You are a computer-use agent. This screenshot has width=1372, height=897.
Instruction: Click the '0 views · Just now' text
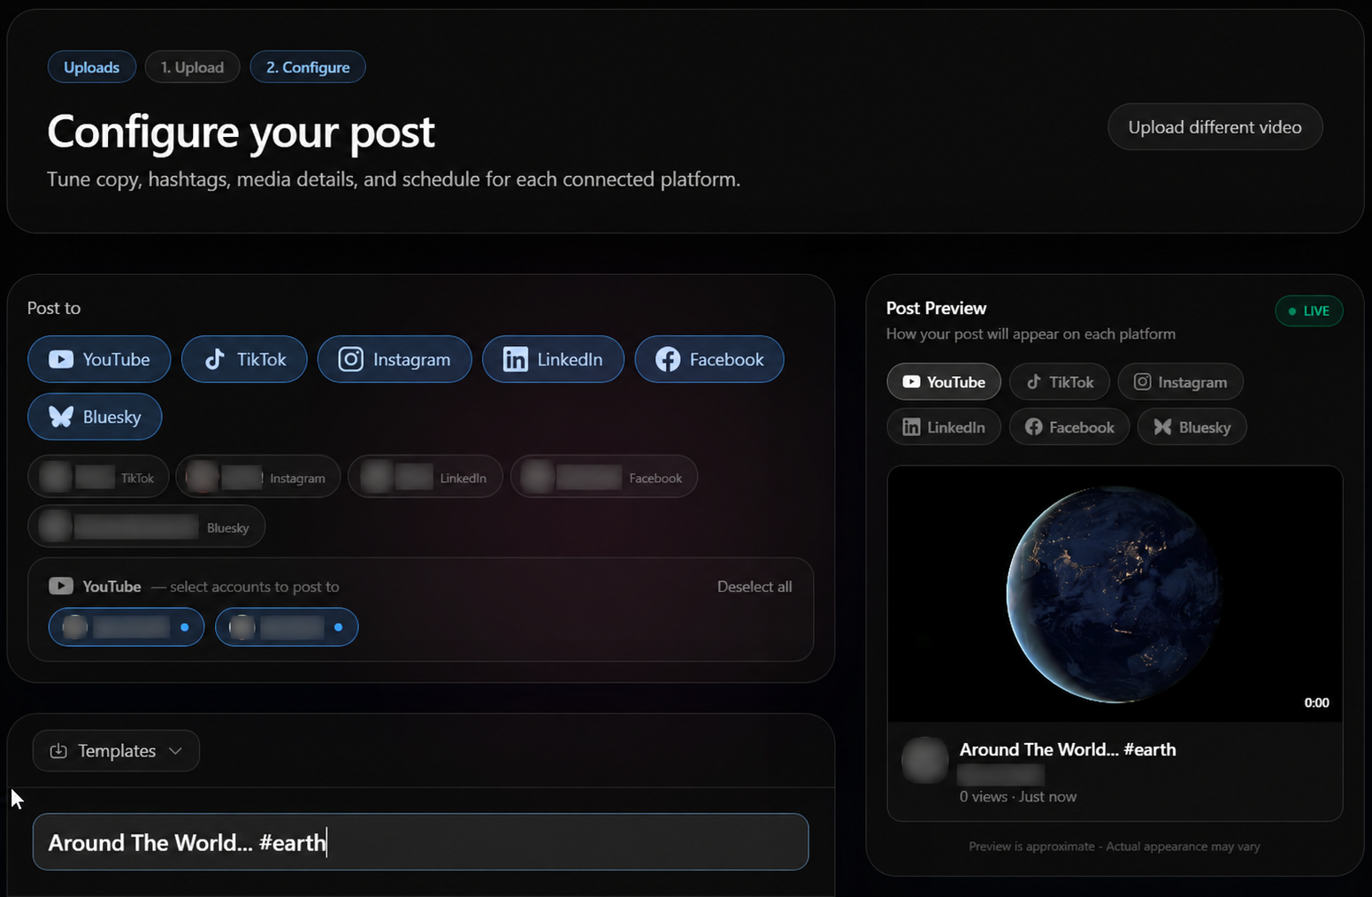(x=1018, y=796)
